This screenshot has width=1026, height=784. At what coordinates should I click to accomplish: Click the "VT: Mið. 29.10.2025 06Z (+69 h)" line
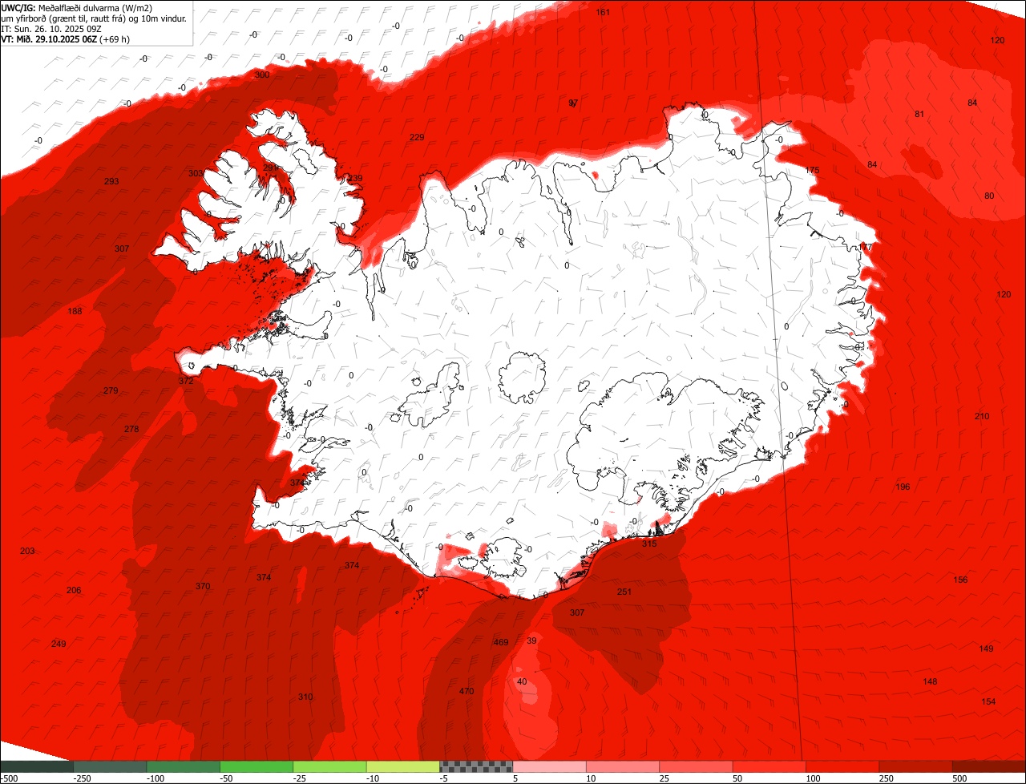(67, 38)
